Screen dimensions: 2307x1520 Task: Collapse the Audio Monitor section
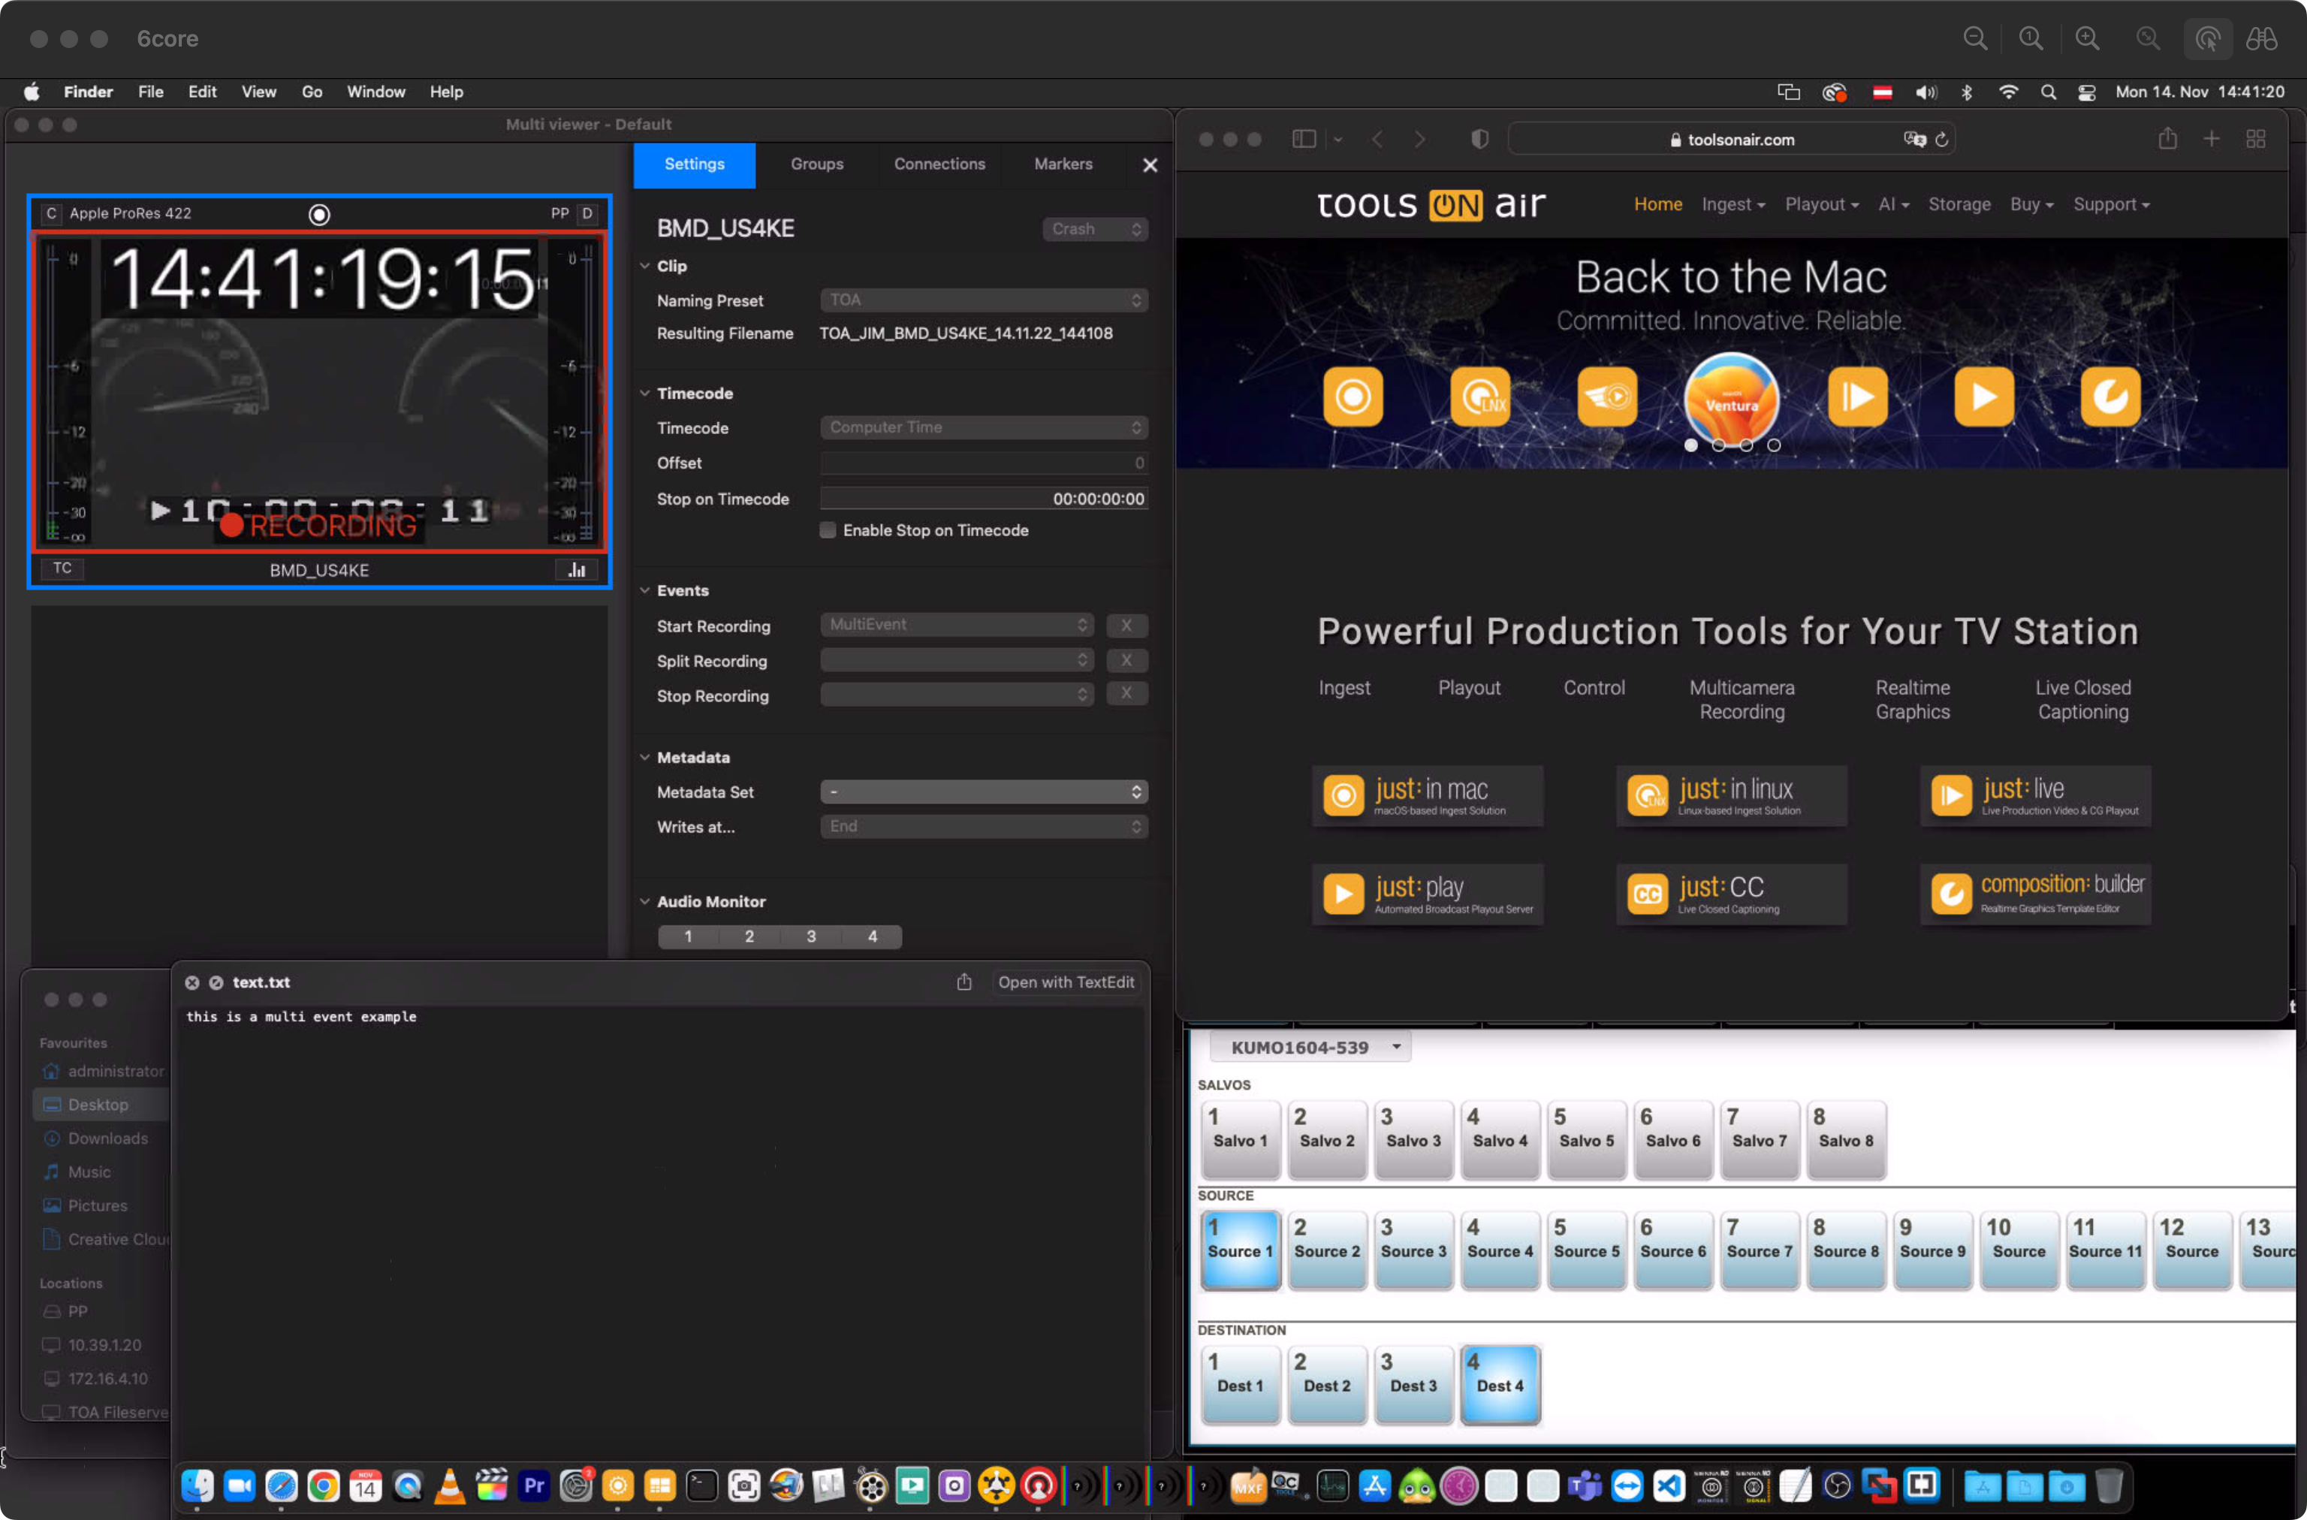(644, 901)
